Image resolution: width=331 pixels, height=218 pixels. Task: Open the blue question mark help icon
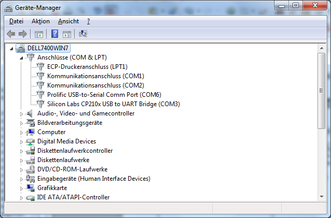pos(54,34)
